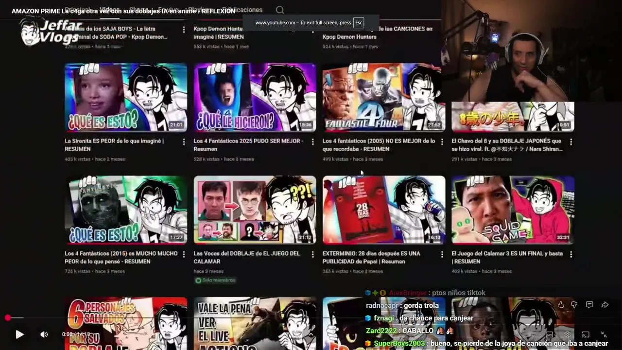This screenshot has width=622, height=350.
Task: Share the video using the arrow icon
Action: (605, 305)
